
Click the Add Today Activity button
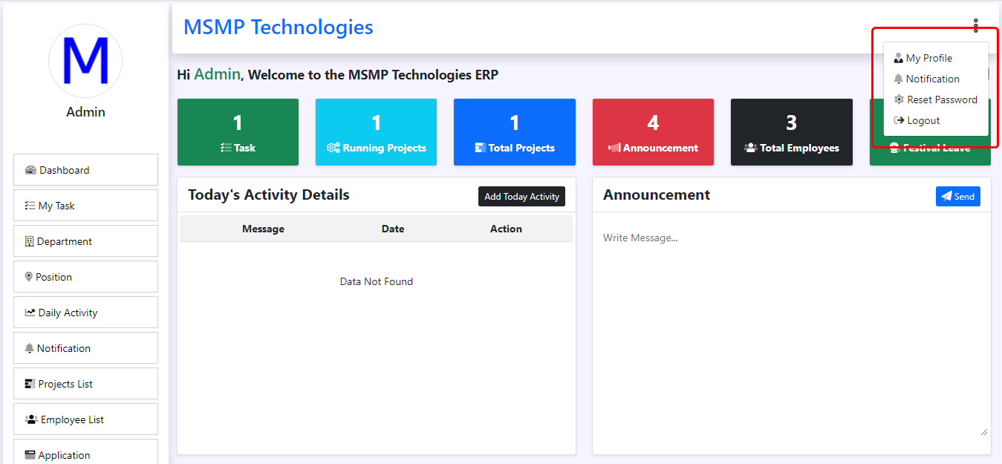coord(521,196)
